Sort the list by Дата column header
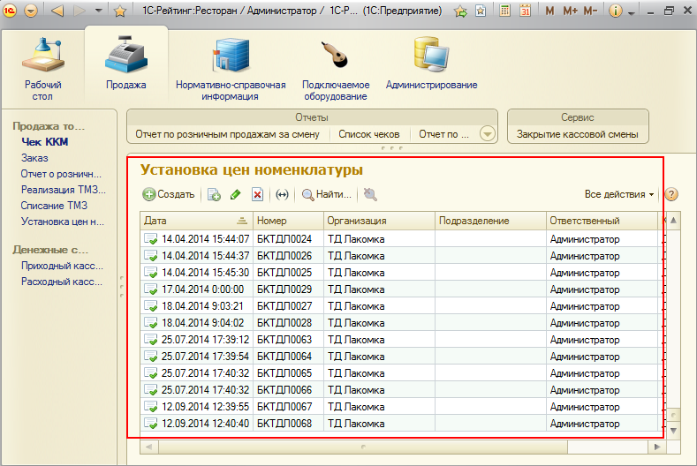This screenshot has height=466, width=697. click(x=196, y=221)
